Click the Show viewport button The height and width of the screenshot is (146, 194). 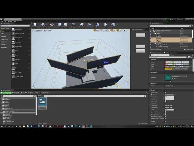(x=49, y=30)
